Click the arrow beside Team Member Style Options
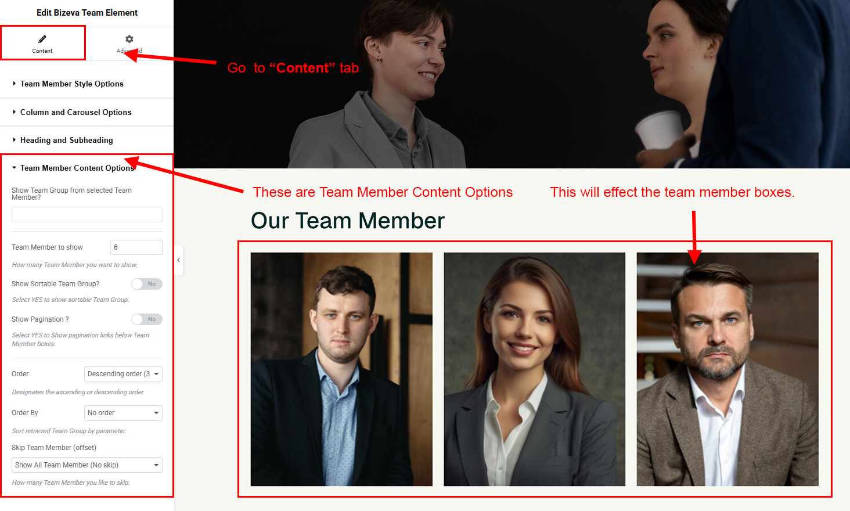 pyautogui.click(x=14, y=84)
